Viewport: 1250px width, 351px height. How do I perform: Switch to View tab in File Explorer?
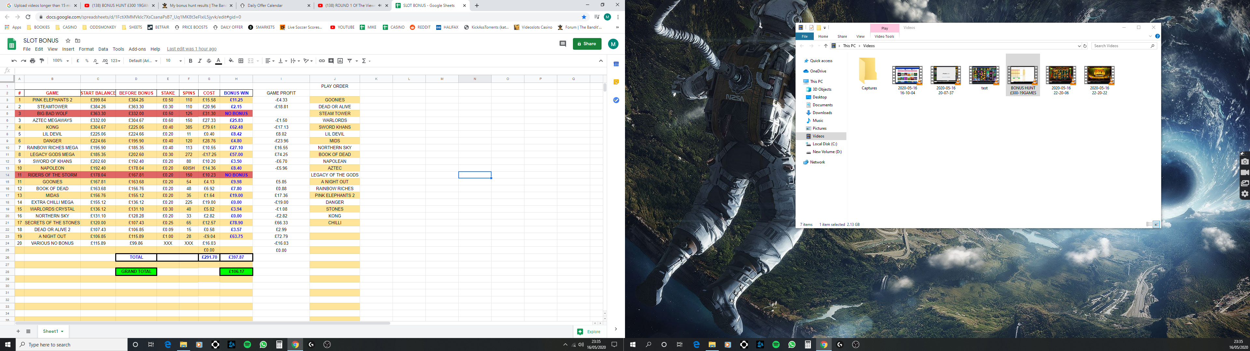pos(860,36)
